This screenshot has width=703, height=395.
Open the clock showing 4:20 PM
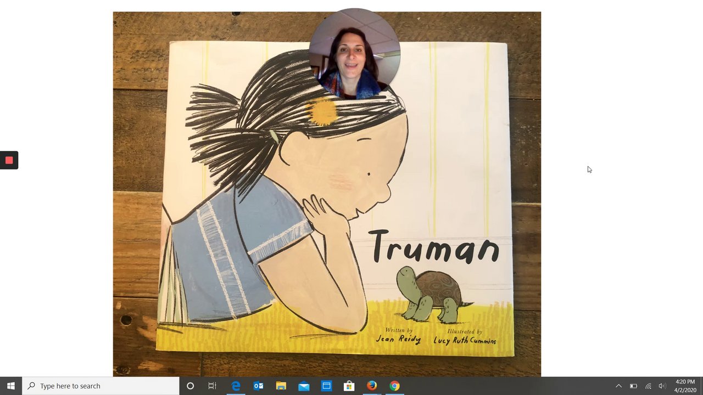685,386
